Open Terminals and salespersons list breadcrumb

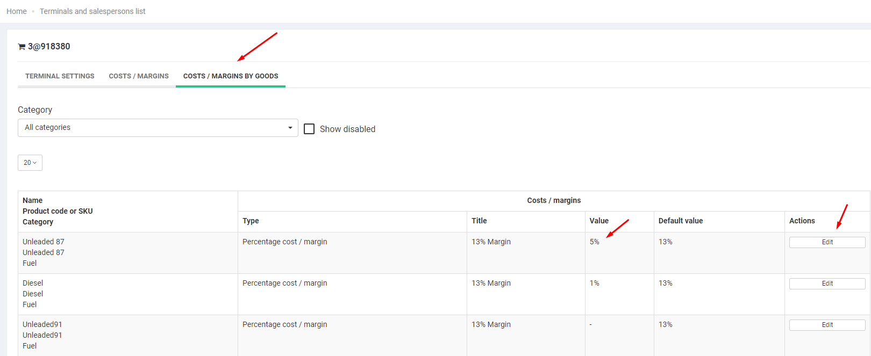(92, 11)
